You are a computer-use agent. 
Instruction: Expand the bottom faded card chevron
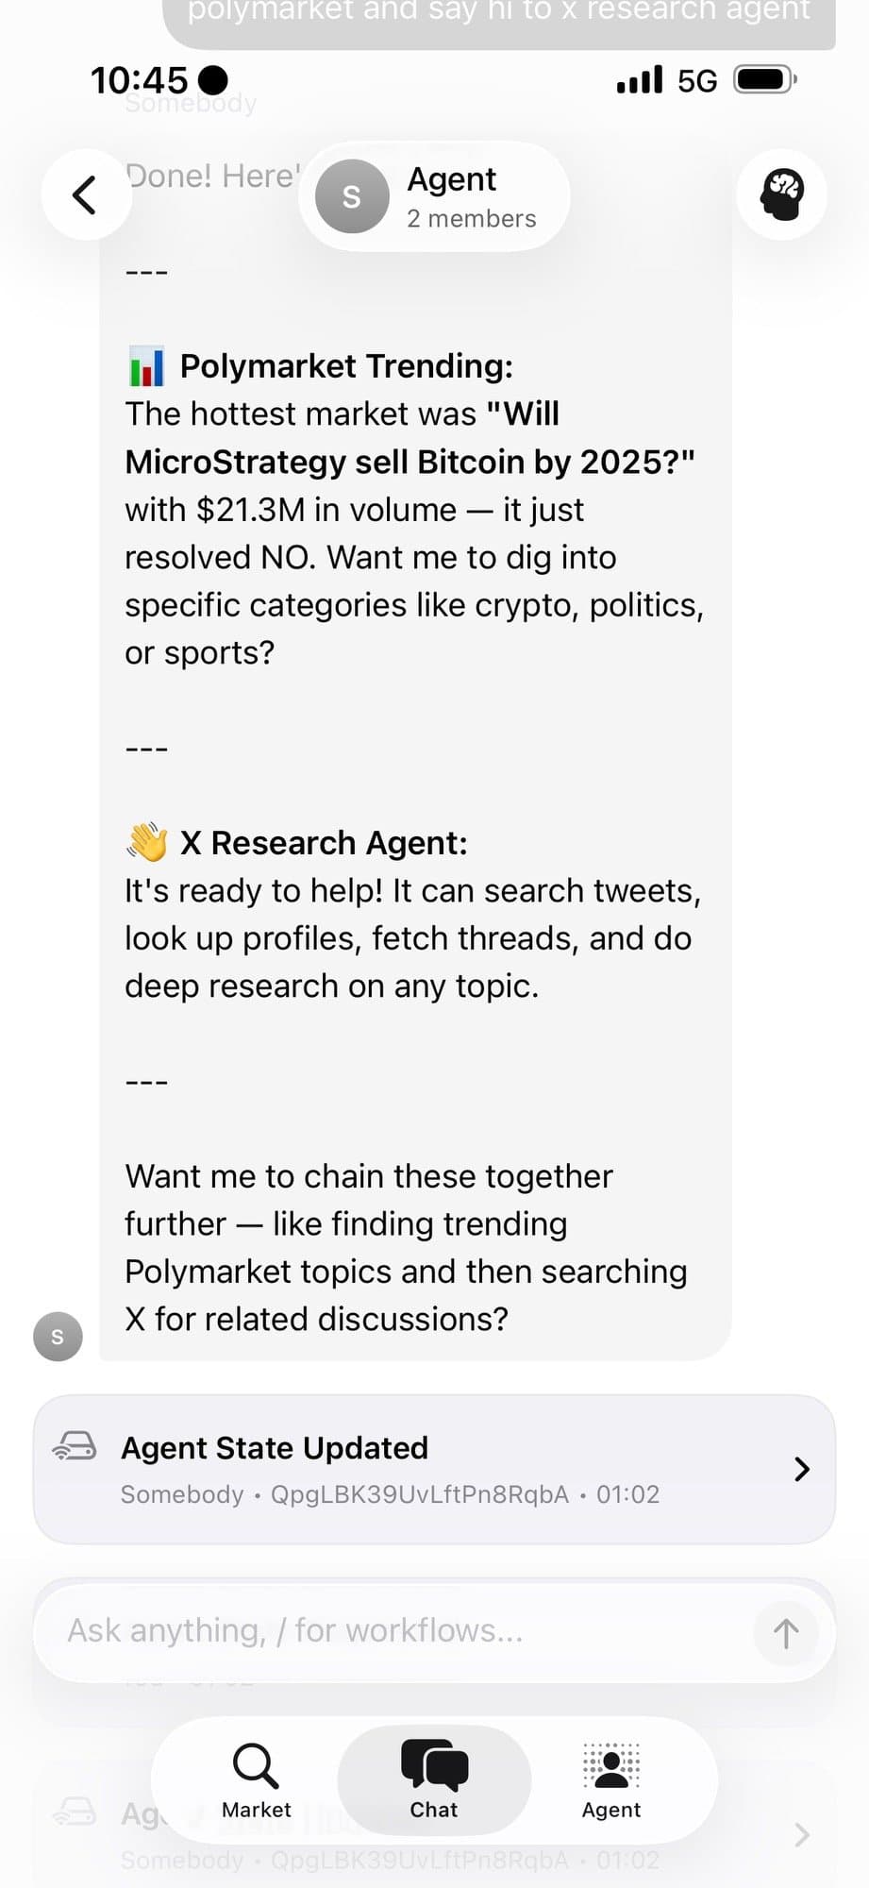tap(801, 1834)
